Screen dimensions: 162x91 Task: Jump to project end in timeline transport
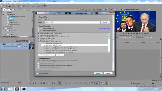[x=49, y=83]
